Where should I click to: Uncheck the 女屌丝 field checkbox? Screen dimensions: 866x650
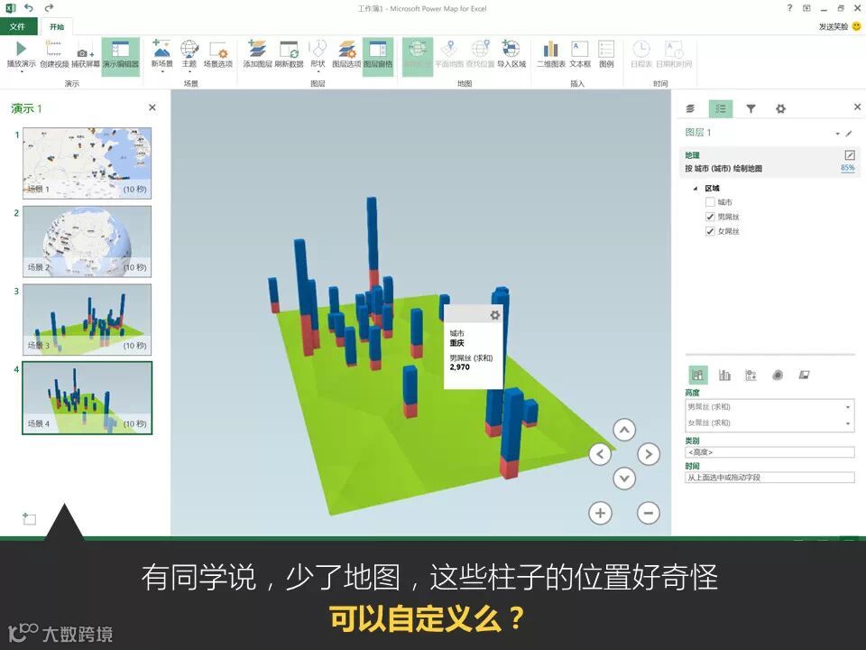click(x=710, y=231)
